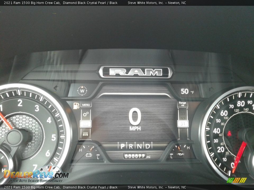Click the Range mi label

(x=182, y=104)
